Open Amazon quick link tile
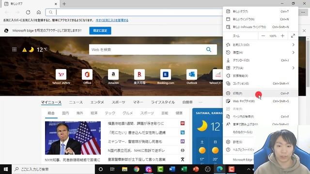 113,77
